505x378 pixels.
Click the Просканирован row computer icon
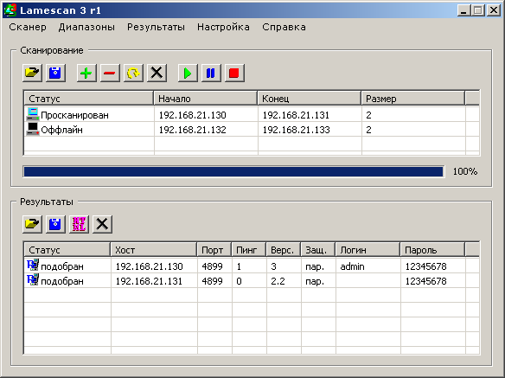coord(33,114)
